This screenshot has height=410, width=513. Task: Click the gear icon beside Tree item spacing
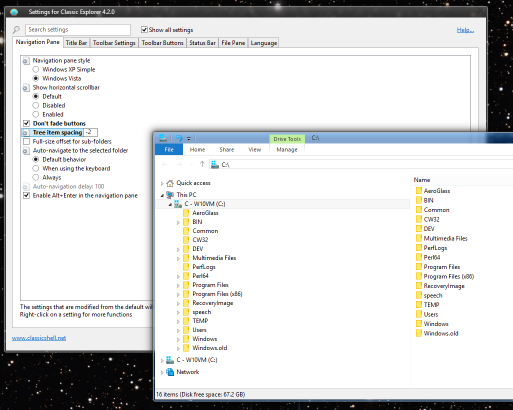(26, 132)
